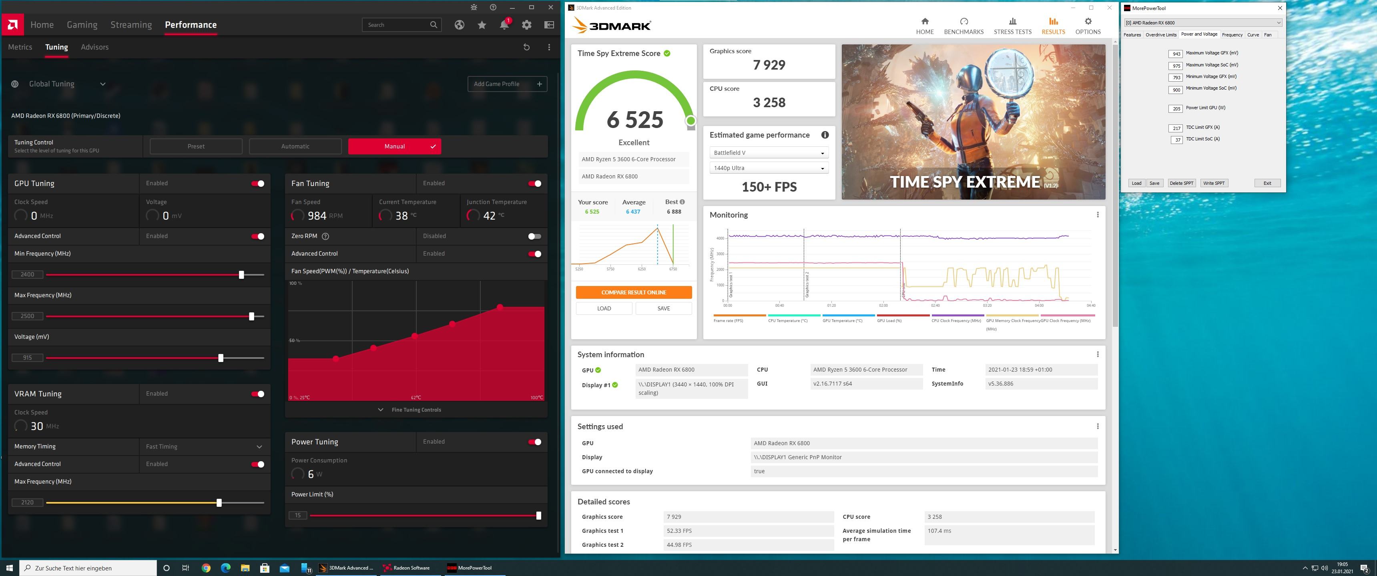
Task: Open System information three-dot menu
Action: click(1098, 354)
